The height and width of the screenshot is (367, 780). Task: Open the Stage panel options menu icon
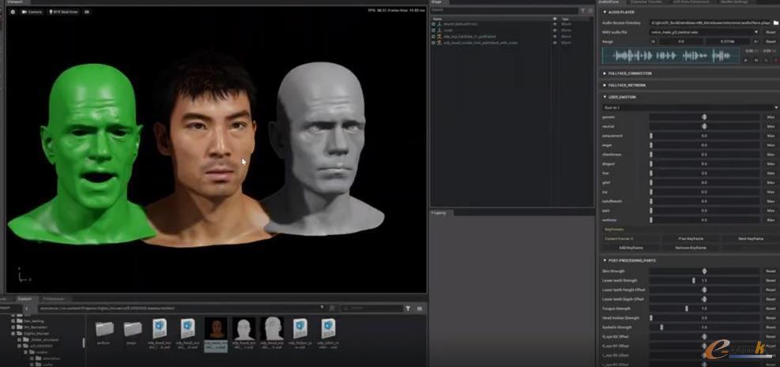[x=590, y=10]
